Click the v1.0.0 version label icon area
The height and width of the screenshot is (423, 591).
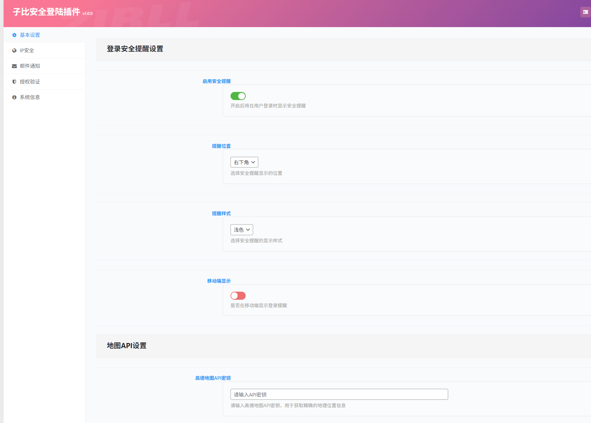coord(87,14)
